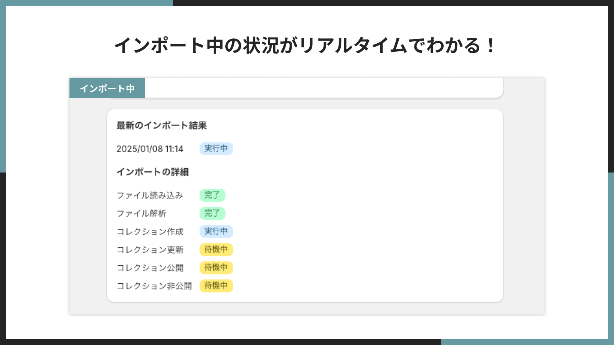Viewport: 614px width, 345px height.
Task: Click the 待機中 badge for コレクション公開
Action: (x=216, y=268)
